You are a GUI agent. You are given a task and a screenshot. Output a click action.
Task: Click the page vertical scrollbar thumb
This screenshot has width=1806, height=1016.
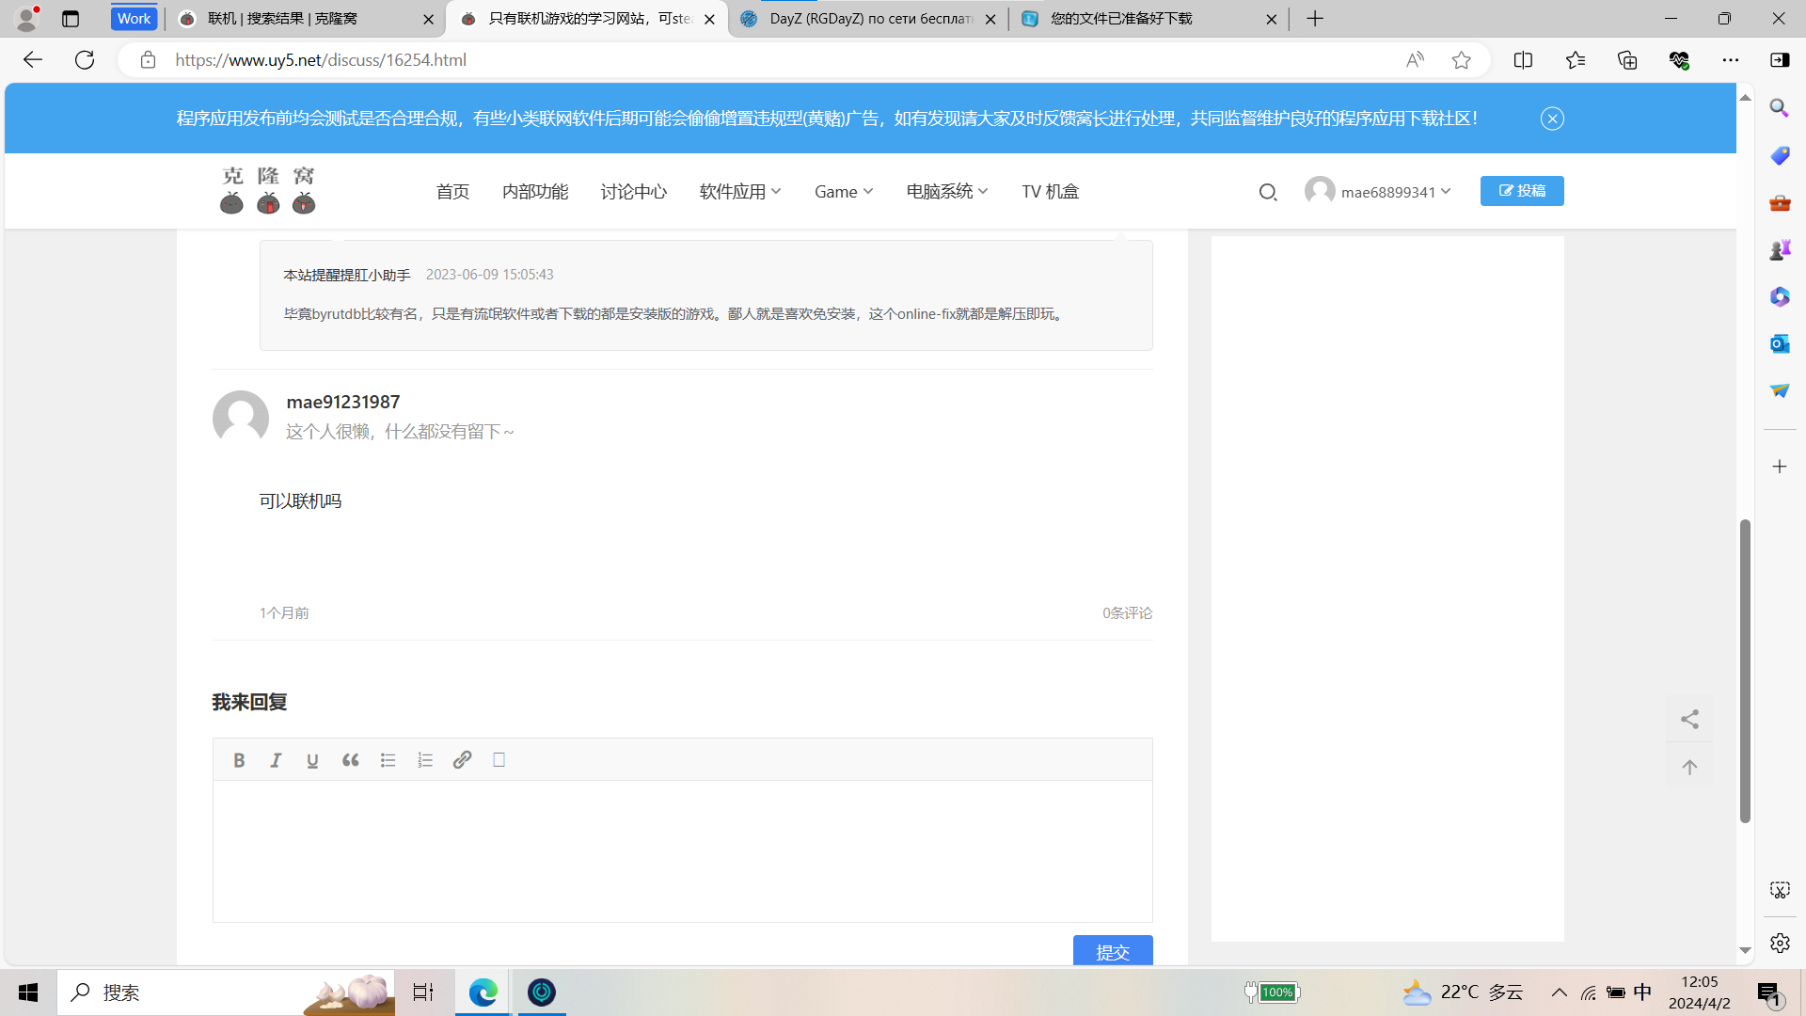coord(1745,671)
